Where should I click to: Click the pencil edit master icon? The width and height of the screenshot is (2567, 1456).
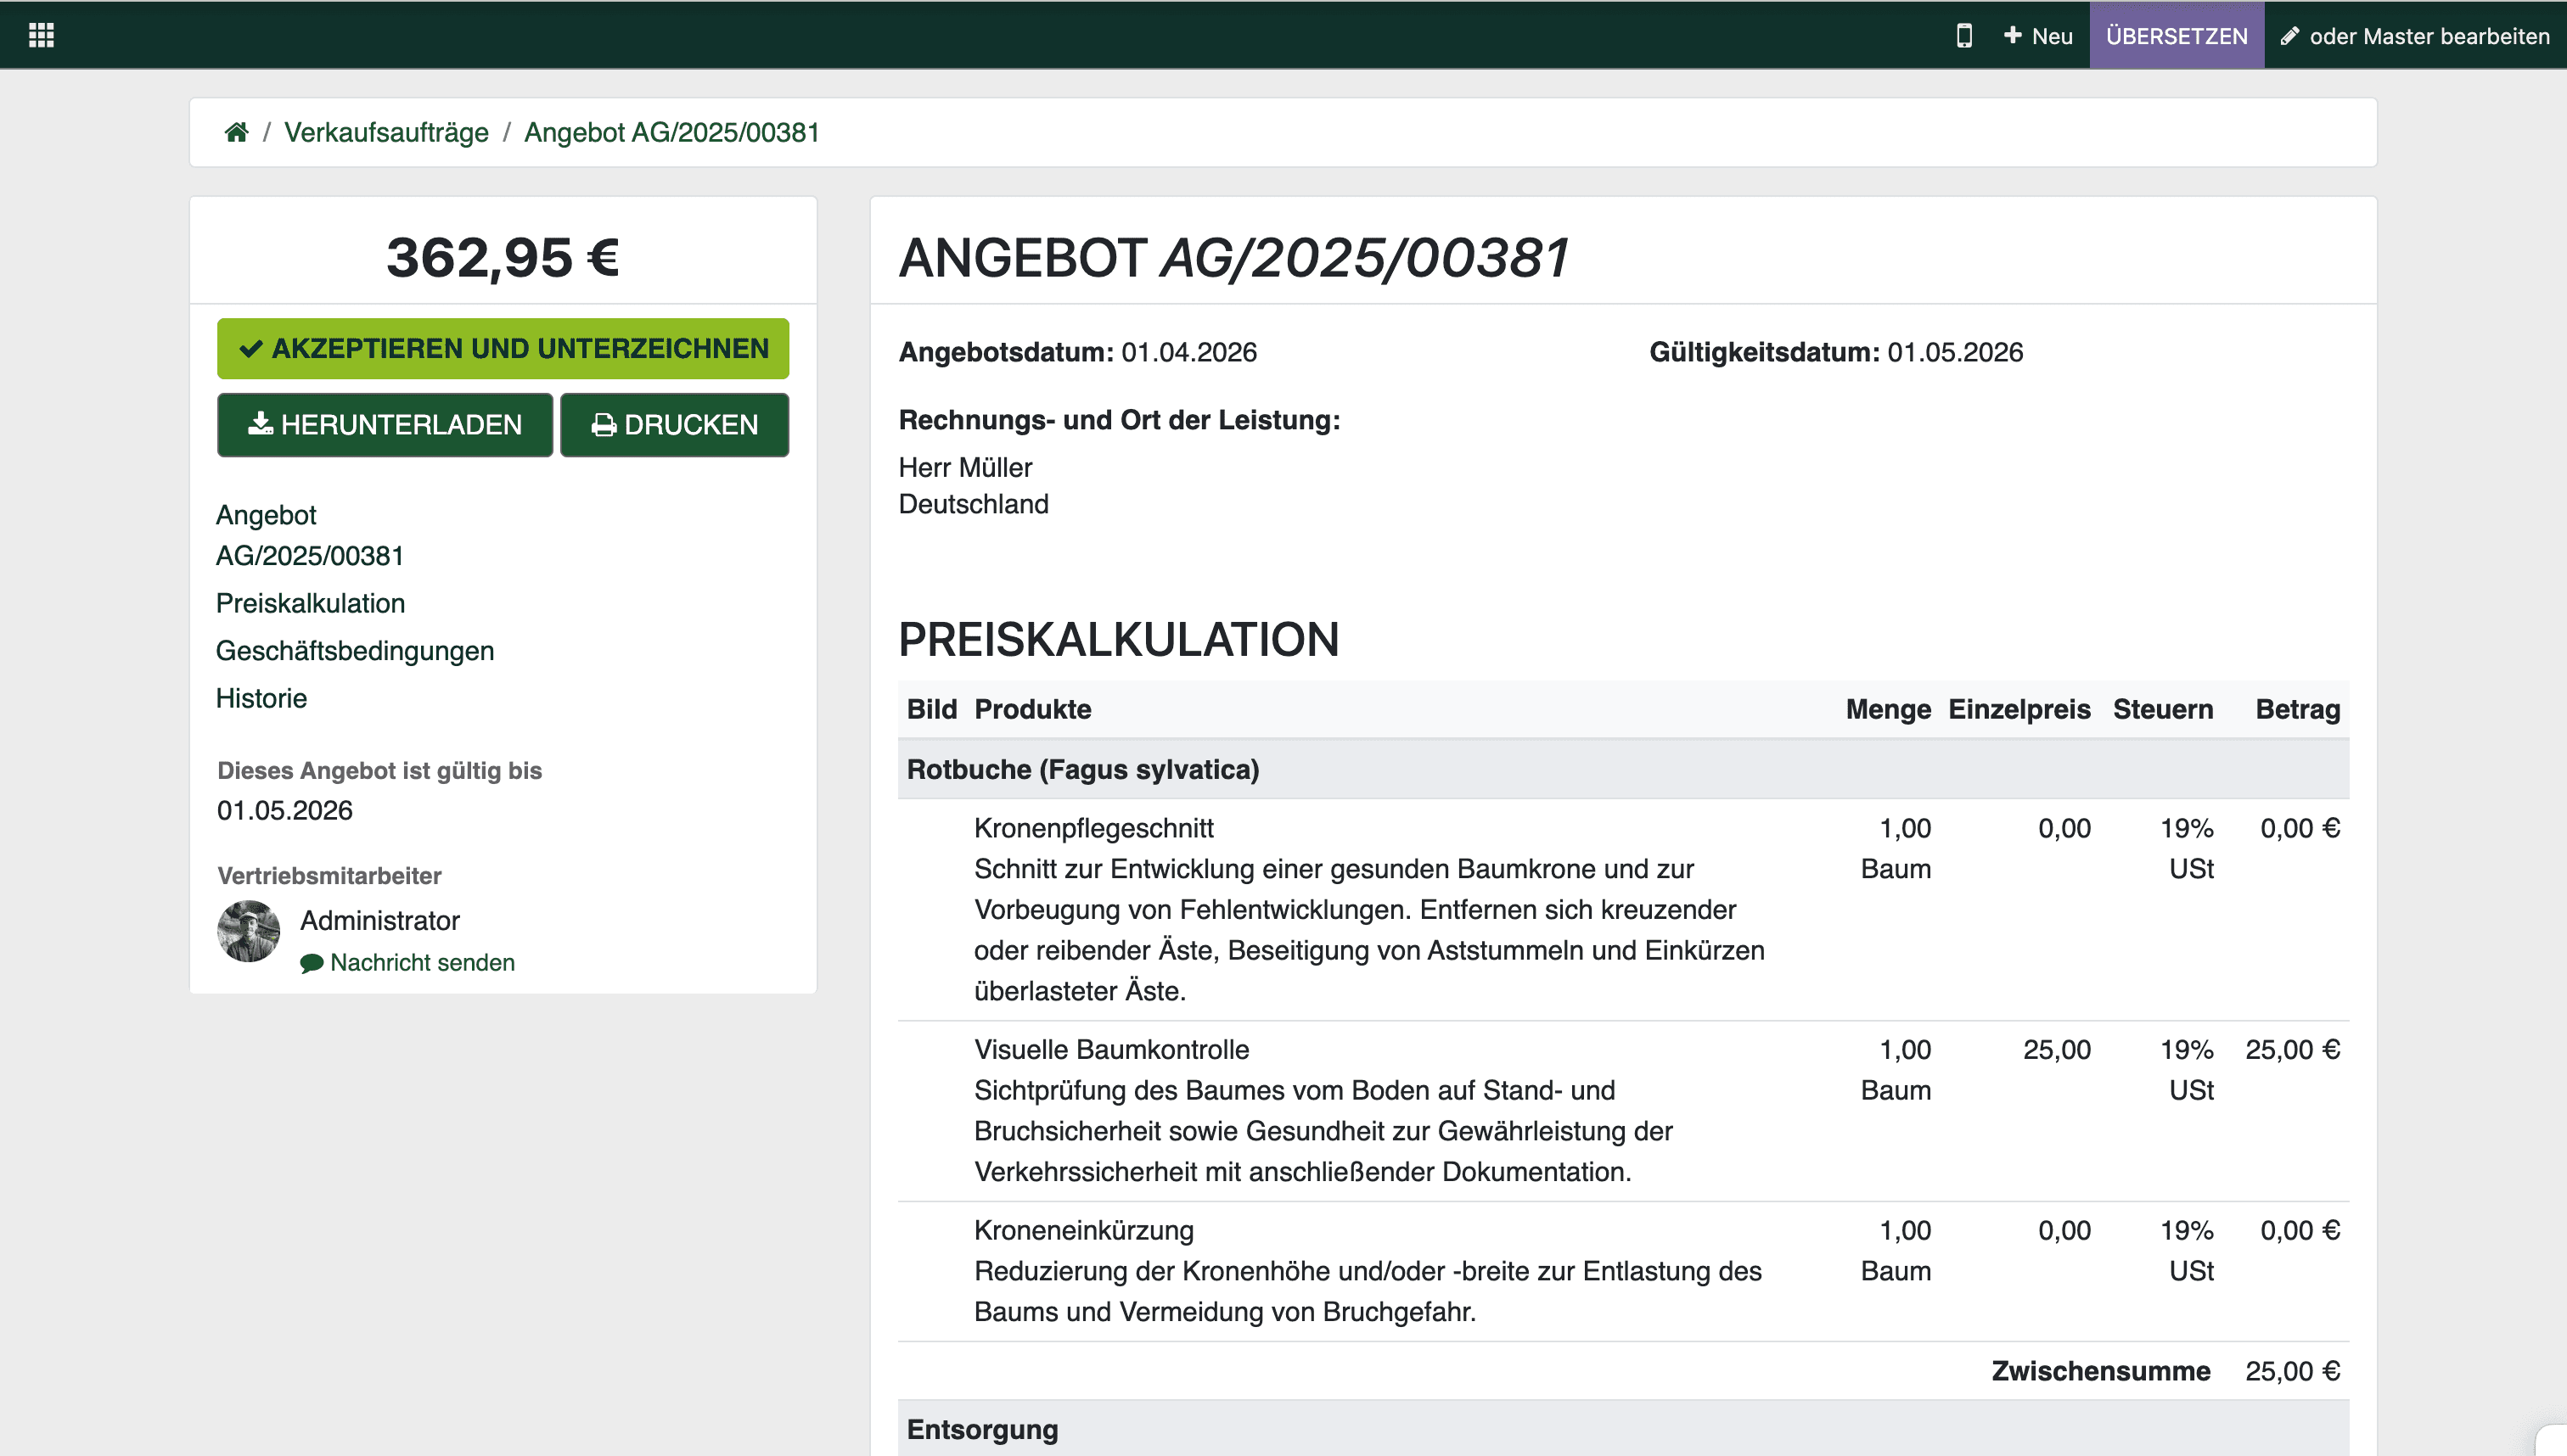point(2290,37)
